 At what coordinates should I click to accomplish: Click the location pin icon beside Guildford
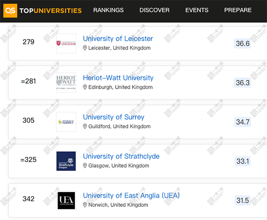pyautogui.click(x=85, y=127)
